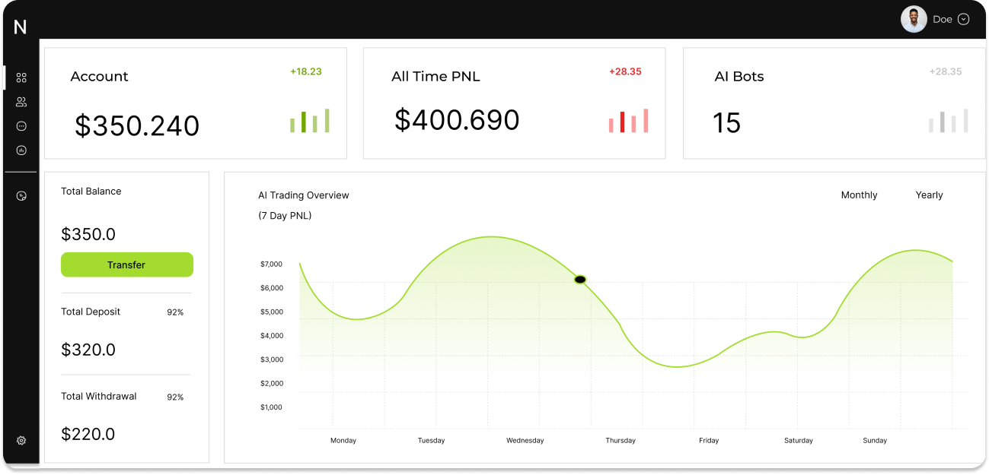Open the users icon in sidebar
This screenshot has width=989, height=475.
point(21,102)
